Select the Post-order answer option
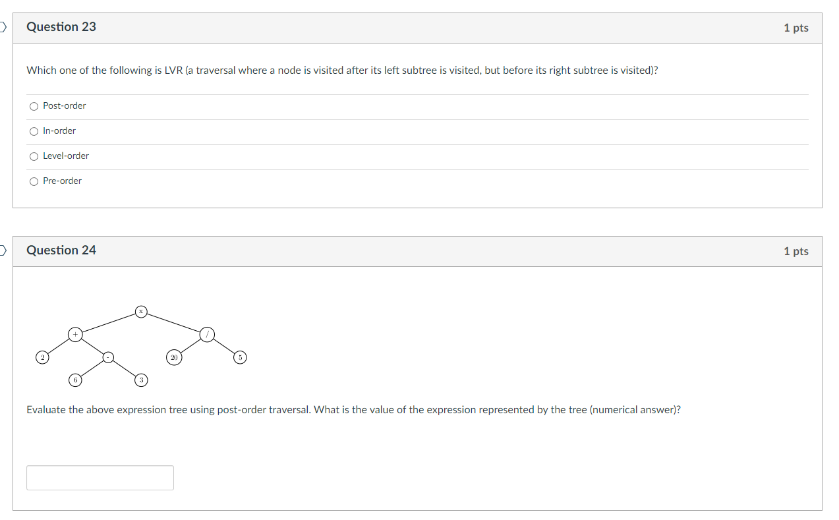 tap(34, 106)
